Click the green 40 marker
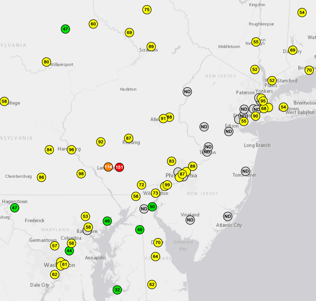 click(140, 230)
